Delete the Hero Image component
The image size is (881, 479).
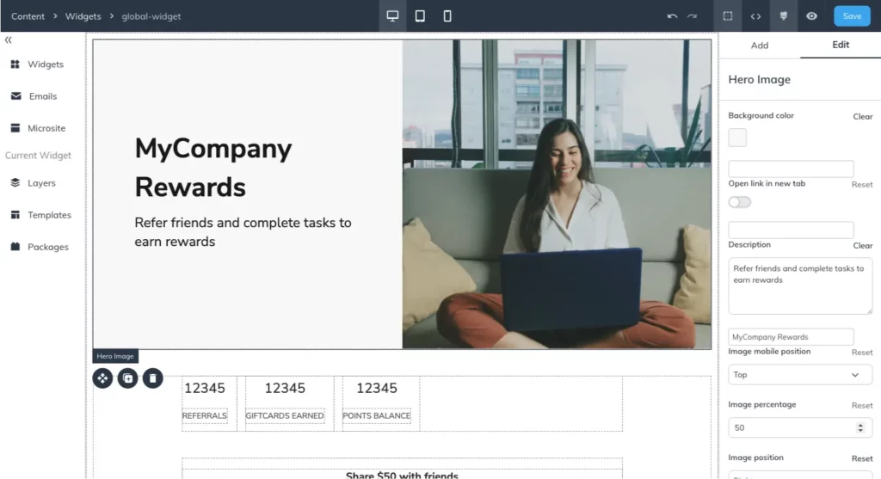(152, 378)
